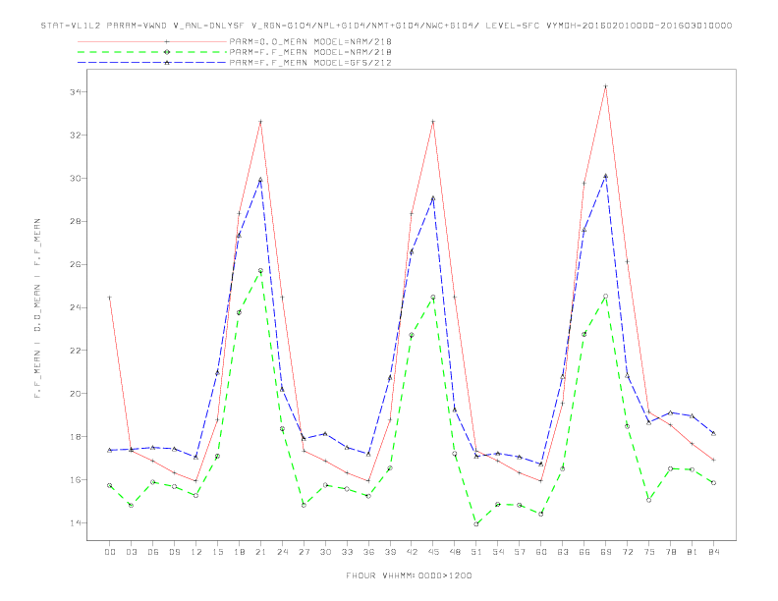Image resolution: width=778 pixels, height=601 pixels.
Task: Click x-axis tick label 84
Action: (713, 552)
